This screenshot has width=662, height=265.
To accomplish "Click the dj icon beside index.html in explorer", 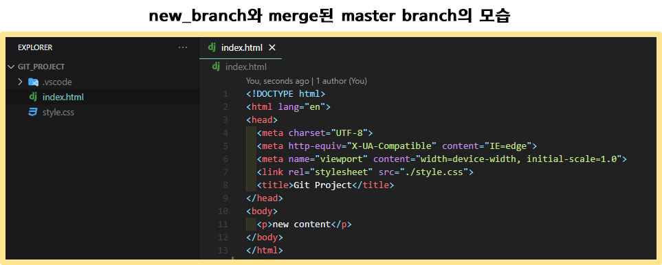I will click(33, 97).
